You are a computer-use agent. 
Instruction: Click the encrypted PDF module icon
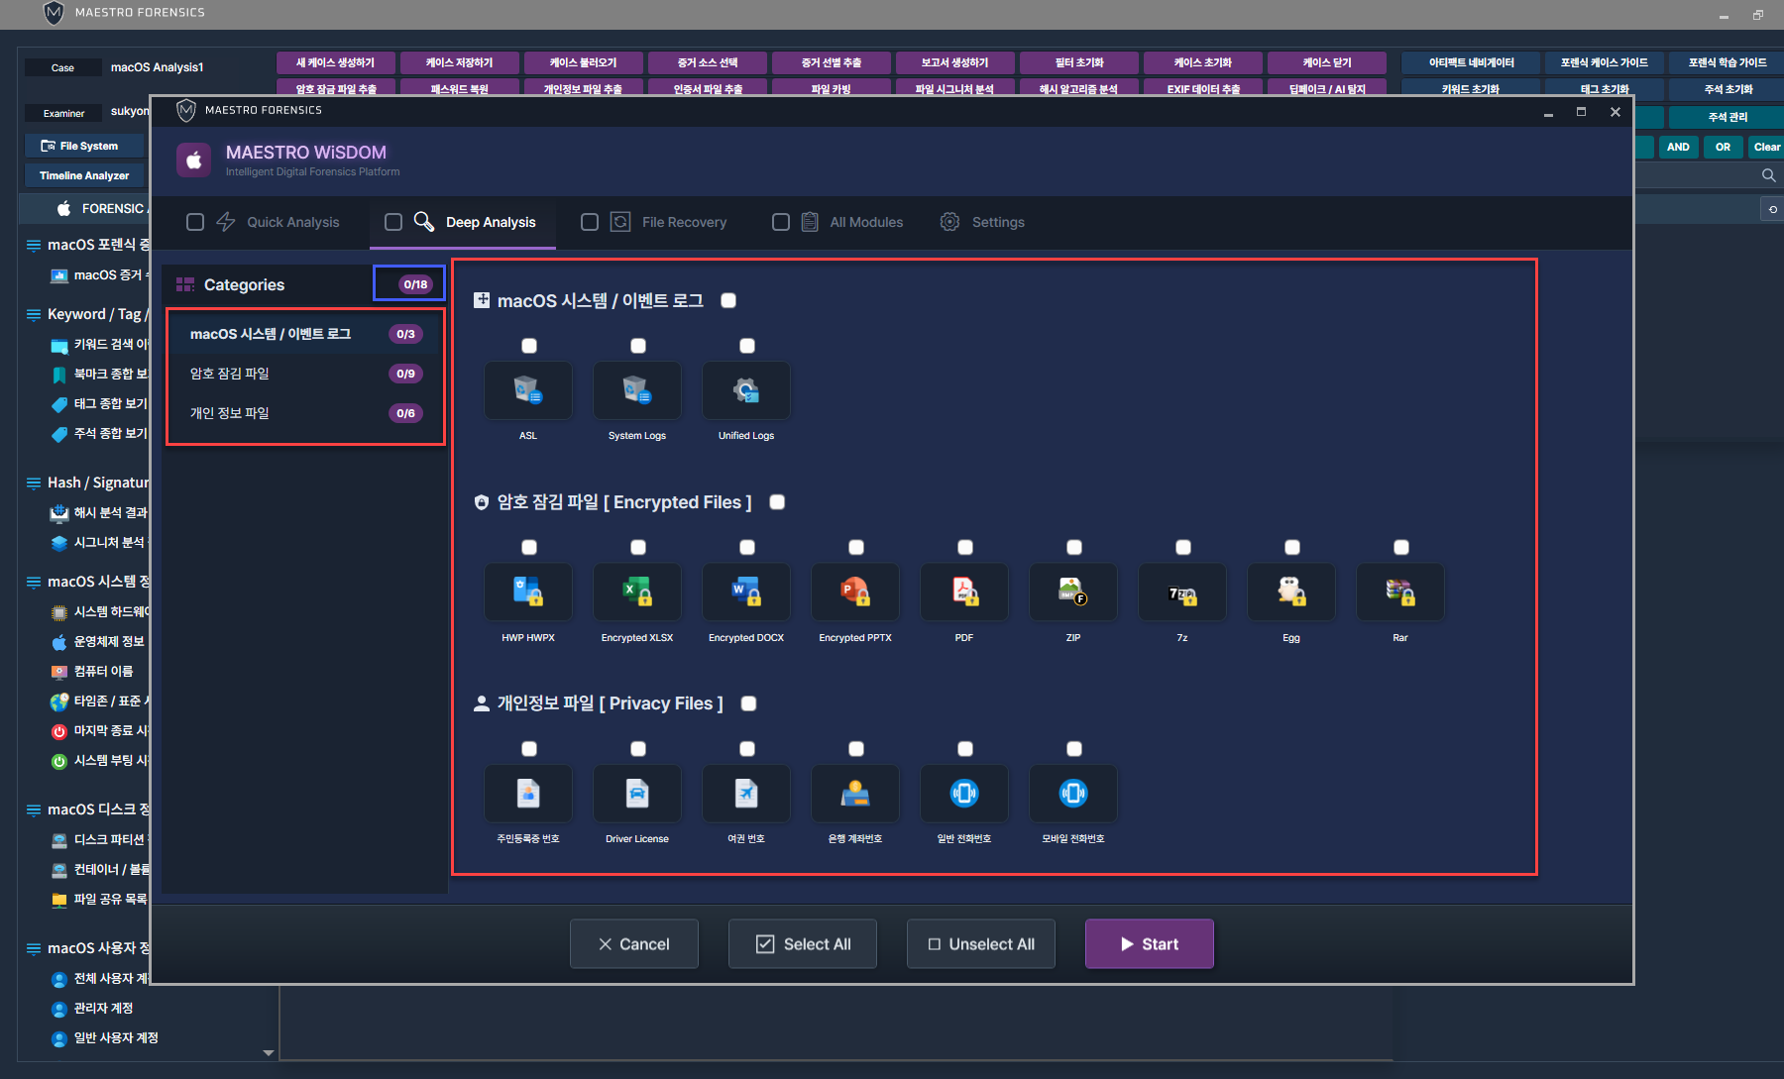pos(964,593)
